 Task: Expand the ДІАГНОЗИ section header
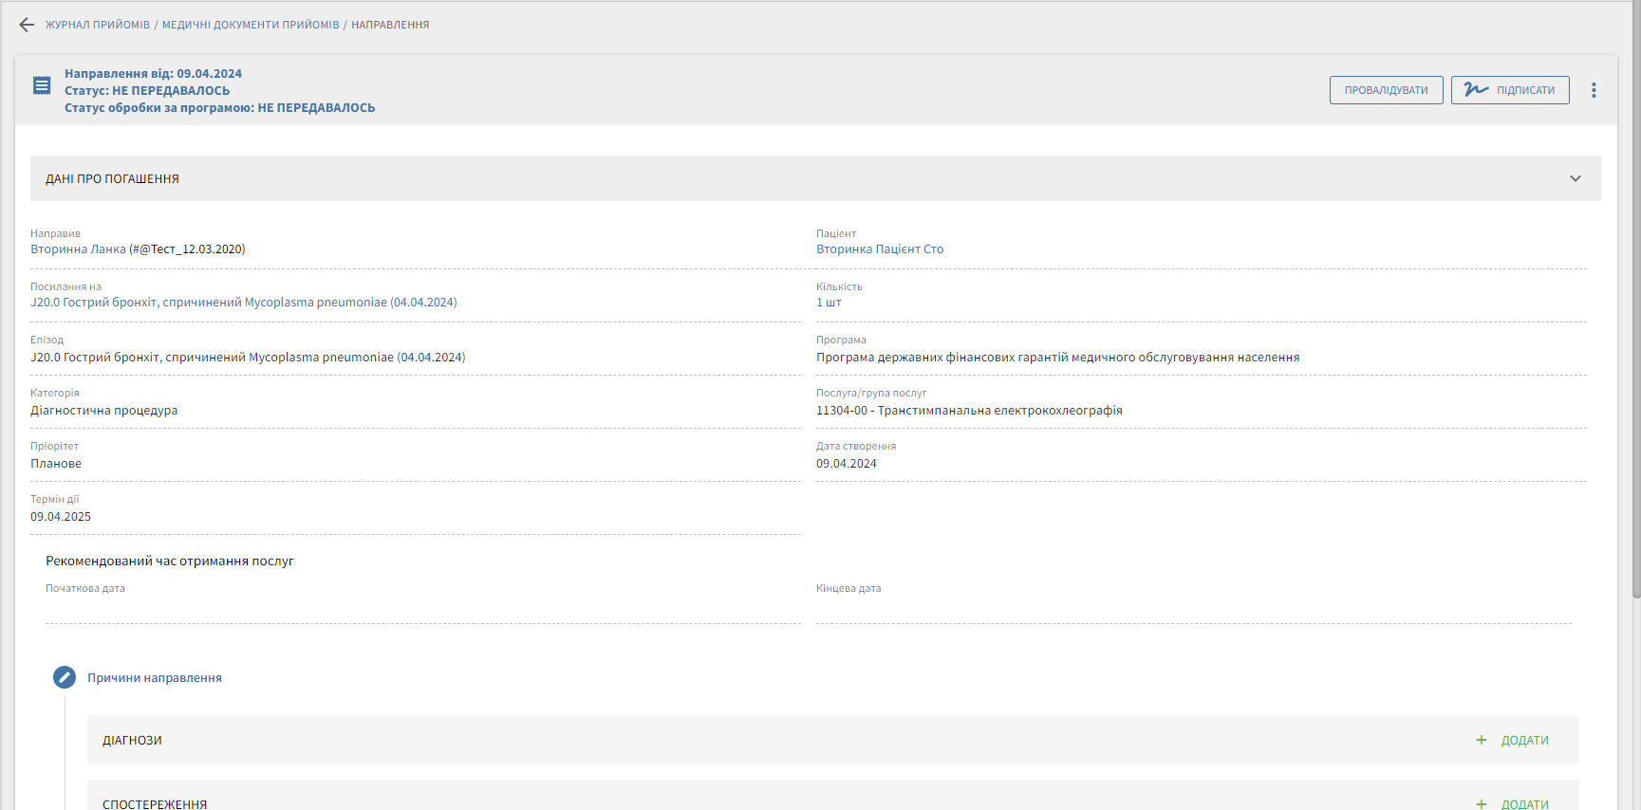coord(132,740)
